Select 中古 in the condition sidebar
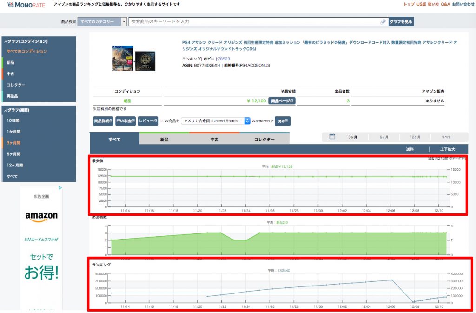This screenshot has height=313, width=476. coord(11,74)
